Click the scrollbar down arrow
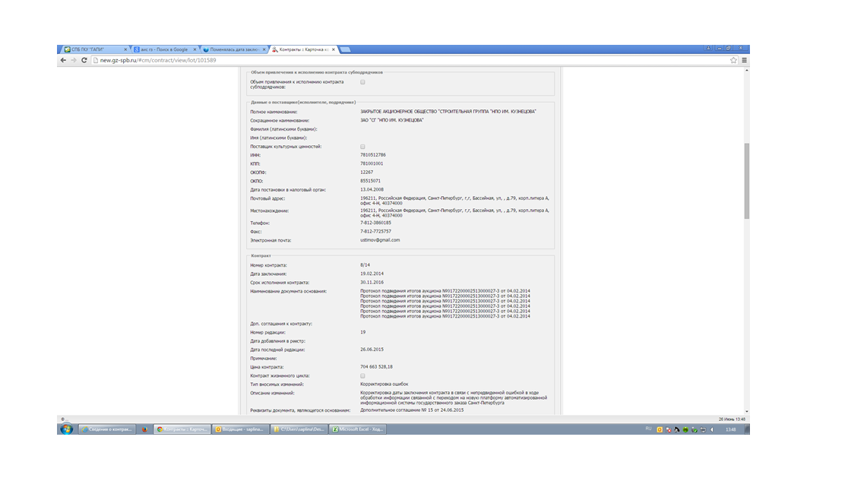The width and height of the screenshot is (848, 497). (747, 412)
